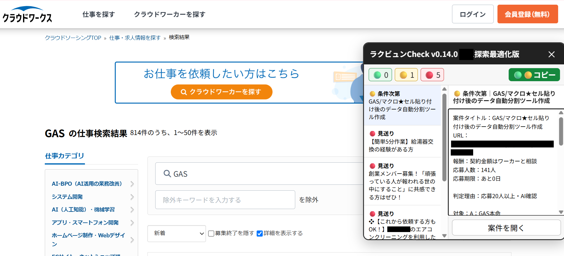This screenshot has height=256, width=564.
Task: Click the job list scroll-up arrow
Action: tap(444, 89)
